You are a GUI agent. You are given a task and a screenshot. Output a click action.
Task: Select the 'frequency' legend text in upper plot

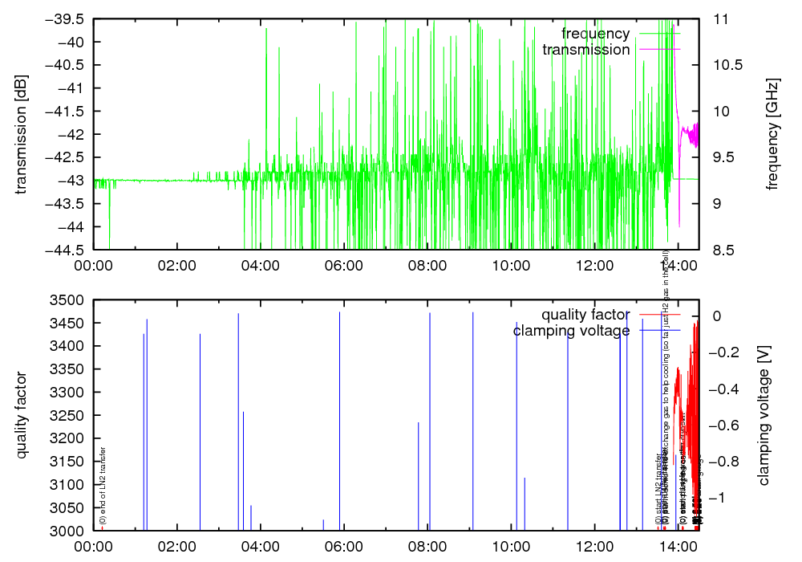click(x=595, y=34)
